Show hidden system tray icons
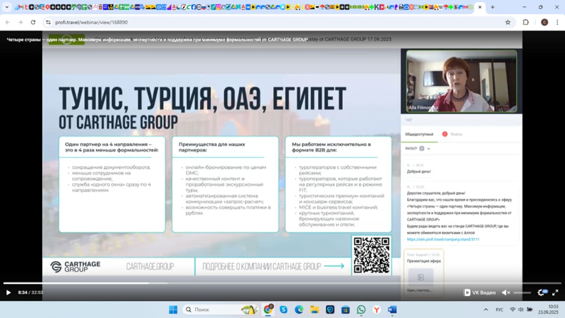 [x=486, y=310]
